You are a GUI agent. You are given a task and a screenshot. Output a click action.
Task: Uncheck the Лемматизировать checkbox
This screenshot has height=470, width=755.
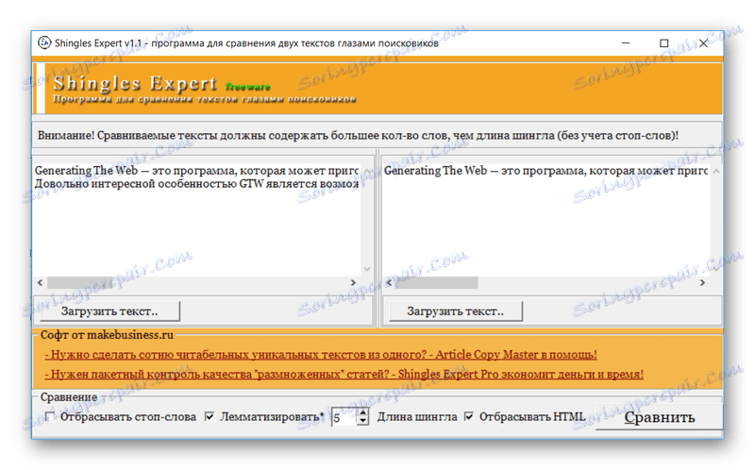tap(210, 416)
